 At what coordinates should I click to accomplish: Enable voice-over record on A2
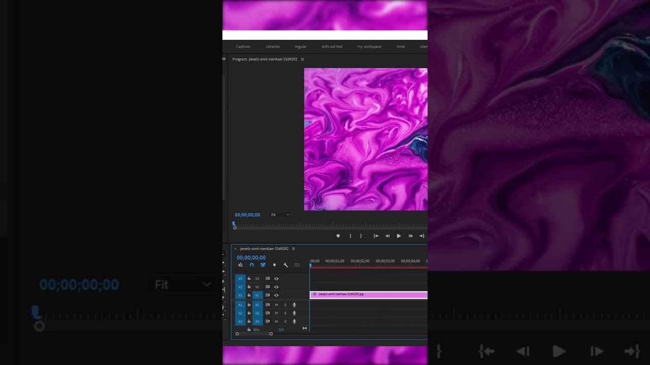coord(294,313)
